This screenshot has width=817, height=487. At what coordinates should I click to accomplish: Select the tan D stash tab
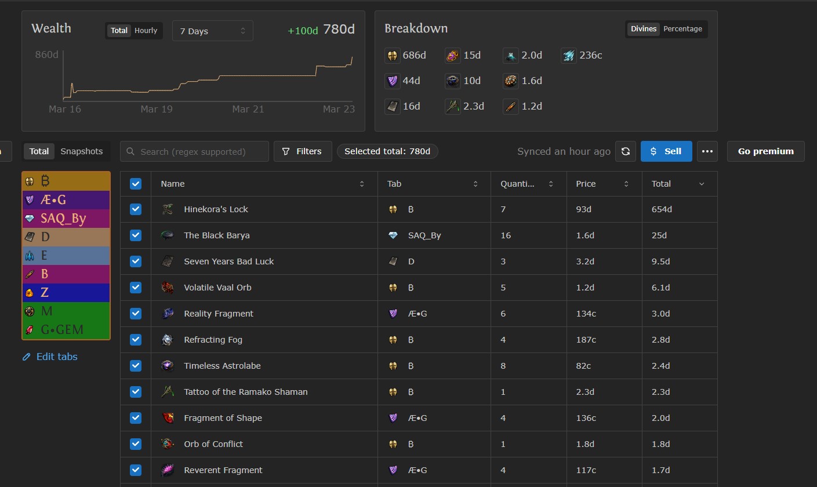click(x=66, y=237)
